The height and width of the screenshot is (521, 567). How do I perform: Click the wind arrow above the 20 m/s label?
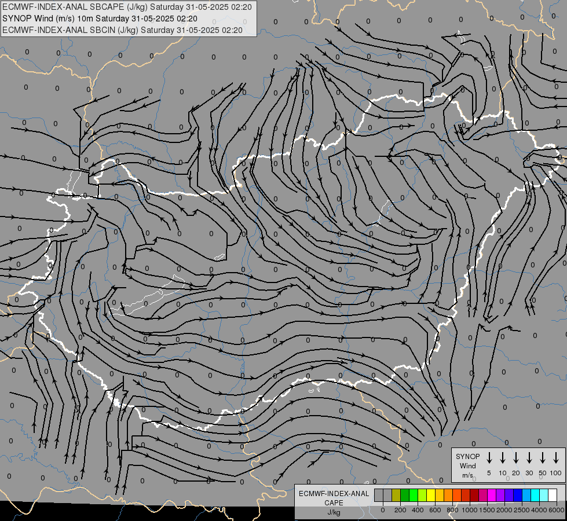pyautogui.click(x=515, y=458)
